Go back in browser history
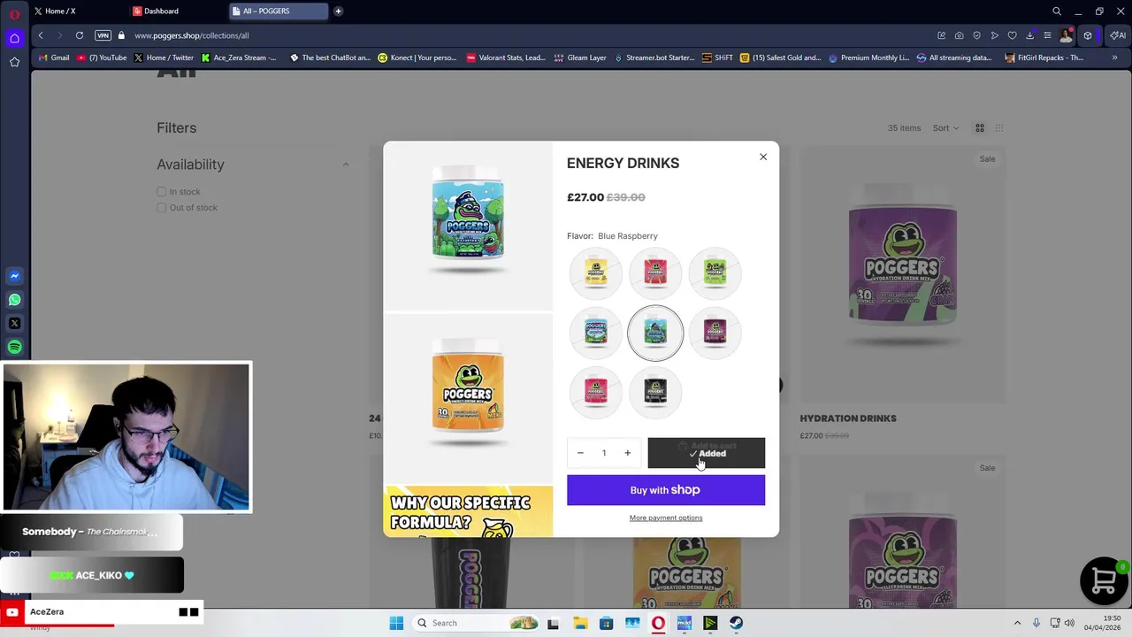Image resolution: width=1132 pixels, height=637 pixels. pos(41,35)
